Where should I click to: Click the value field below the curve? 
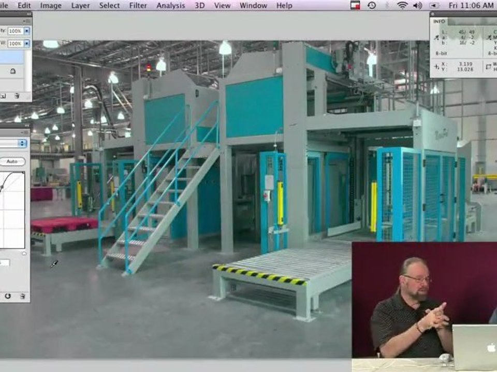pos(5,262)
